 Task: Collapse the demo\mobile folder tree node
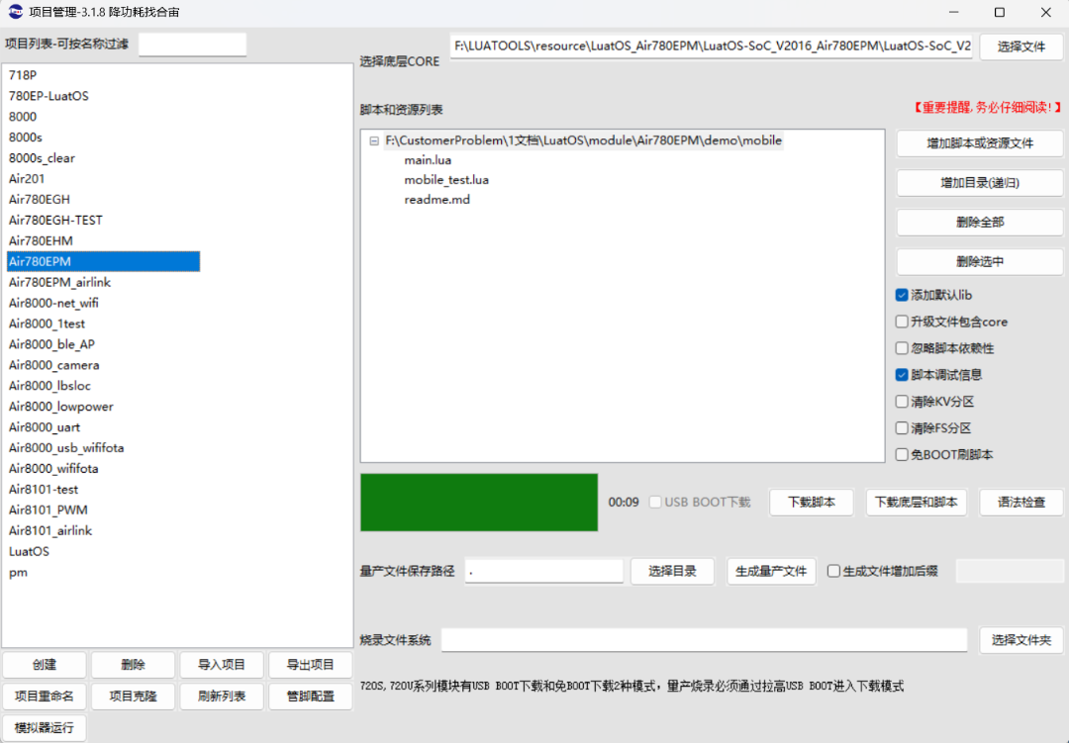(373, 141)
